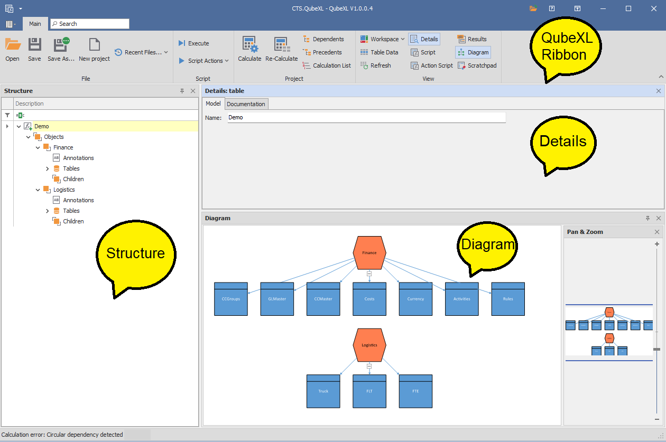Switch to the Documentation tab

pyautogui.click(x=246, y=104)
